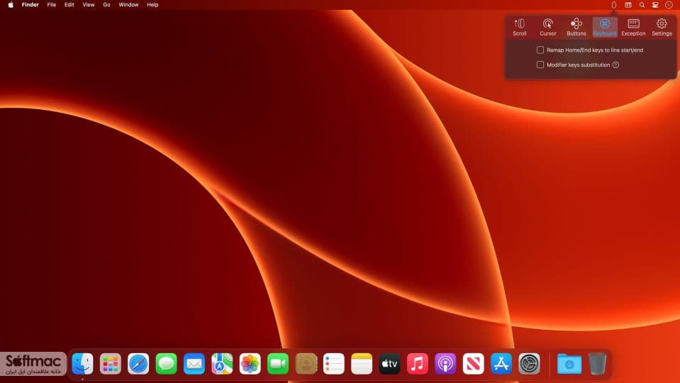Open the Scroll tab in the popup
680x383 pixels.
coord(520,27)
